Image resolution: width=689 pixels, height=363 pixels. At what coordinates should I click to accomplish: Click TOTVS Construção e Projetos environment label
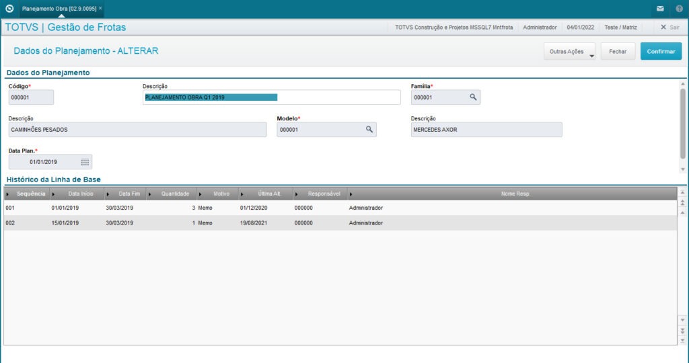pyautogui.click(x=454, y=27)
